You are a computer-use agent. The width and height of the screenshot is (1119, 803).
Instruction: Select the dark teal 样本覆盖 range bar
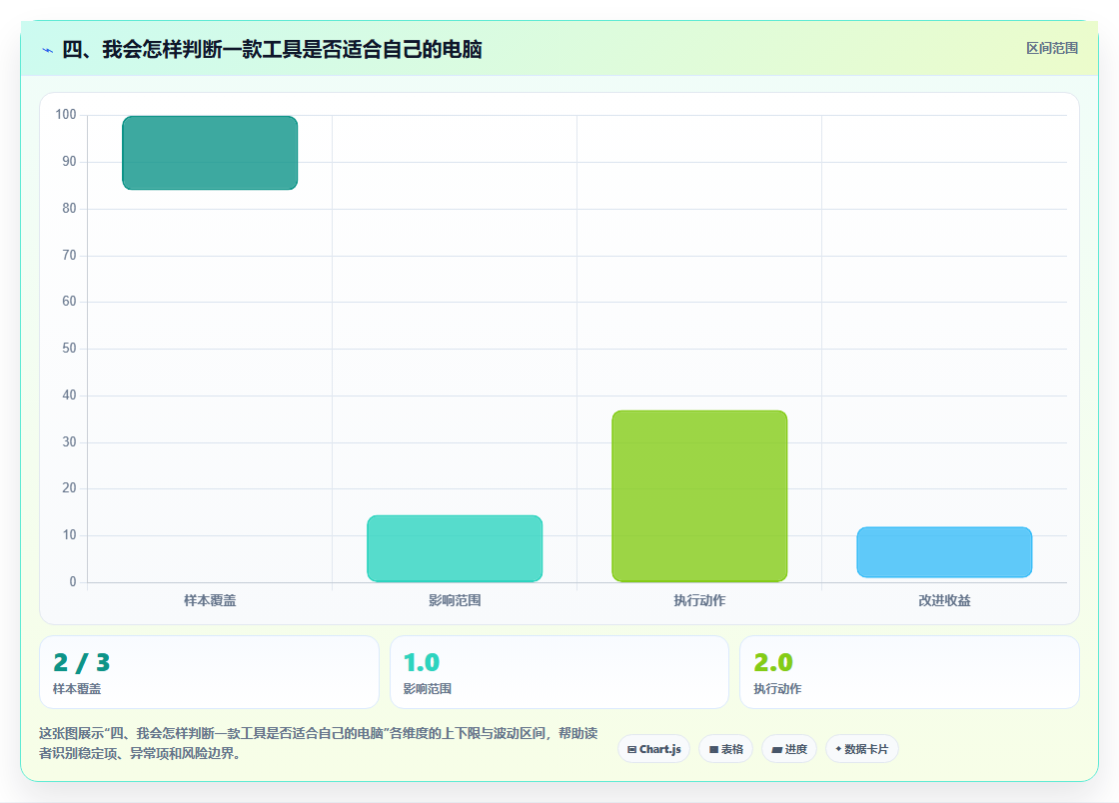pos(210,153)
